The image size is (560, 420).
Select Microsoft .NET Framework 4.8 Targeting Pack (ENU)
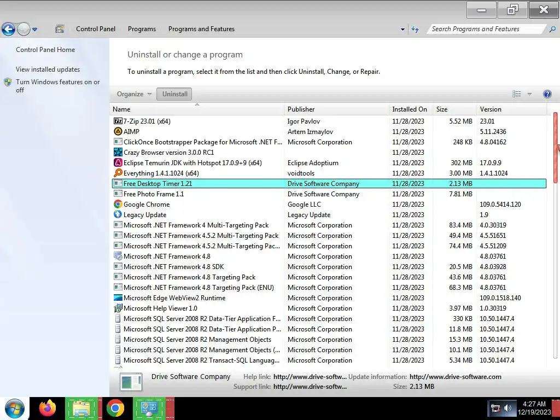[329, 288]
